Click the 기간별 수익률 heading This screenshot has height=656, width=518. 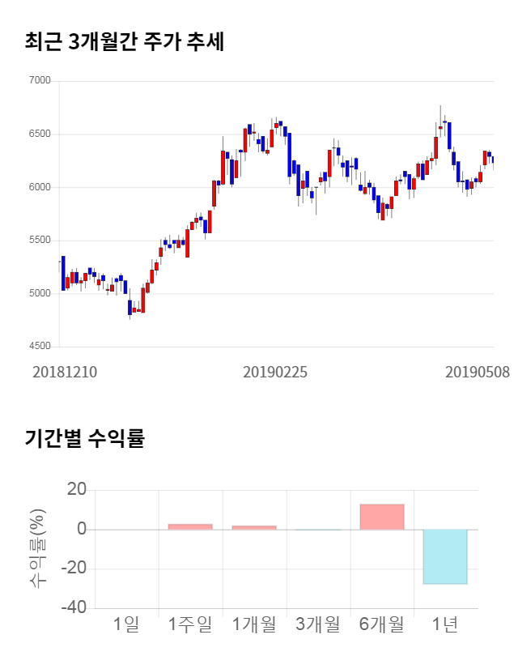[x=84, y=439]
